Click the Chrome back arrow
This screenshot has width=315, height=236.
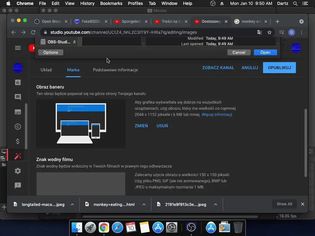[14, 32]
